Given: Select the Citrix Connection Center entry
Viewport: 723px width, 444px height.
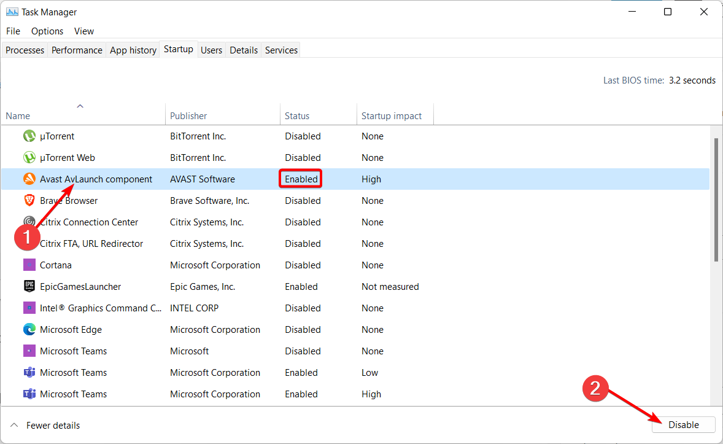Looking at the screenshot, I should point(89,222).
